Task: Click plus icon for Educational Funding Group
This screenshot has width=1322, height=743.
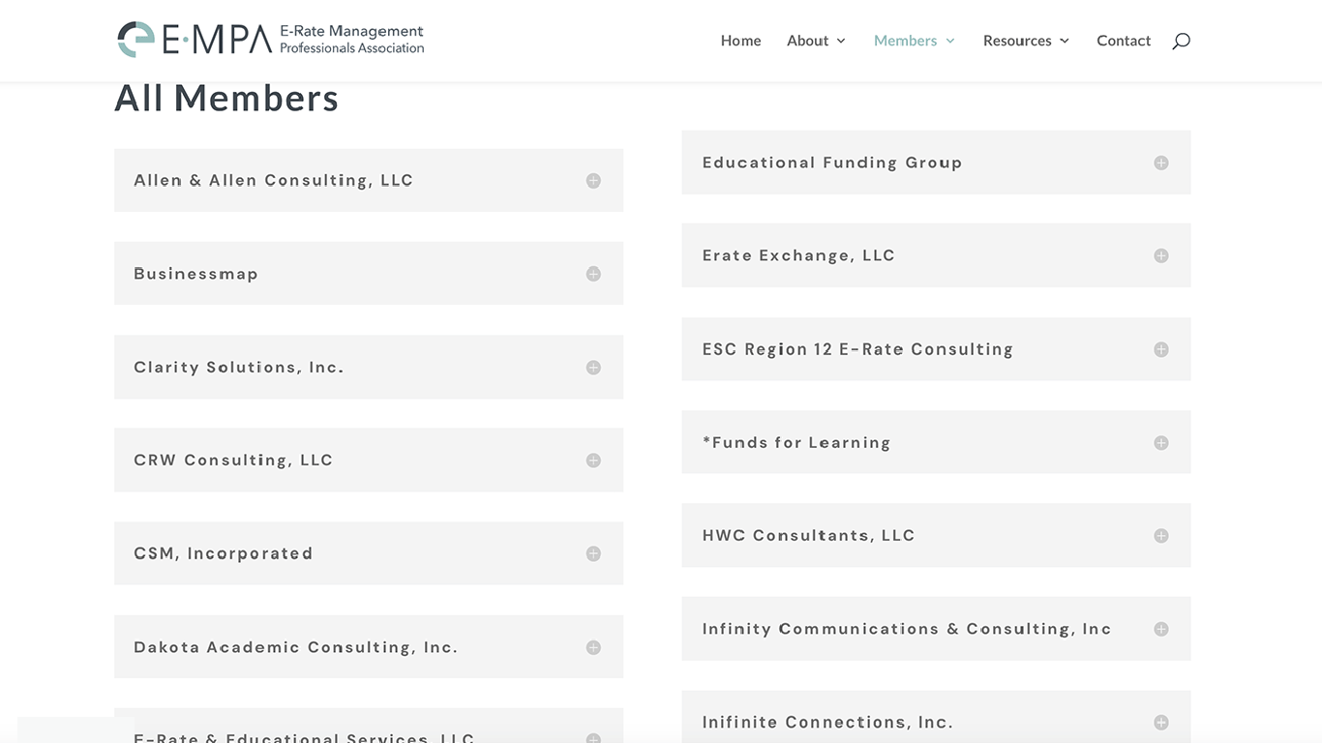Action: point(1161,163)
